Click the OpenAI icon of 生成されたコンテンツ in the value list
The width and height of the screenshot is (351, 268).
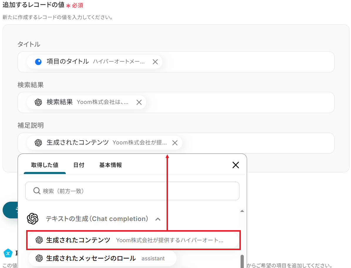39,240
